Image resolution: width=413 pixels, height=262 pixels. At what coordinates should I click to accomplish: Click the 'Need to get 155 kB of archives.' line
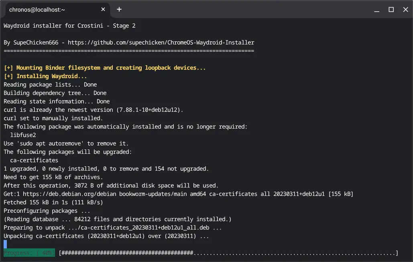click(x=53, y=177)
